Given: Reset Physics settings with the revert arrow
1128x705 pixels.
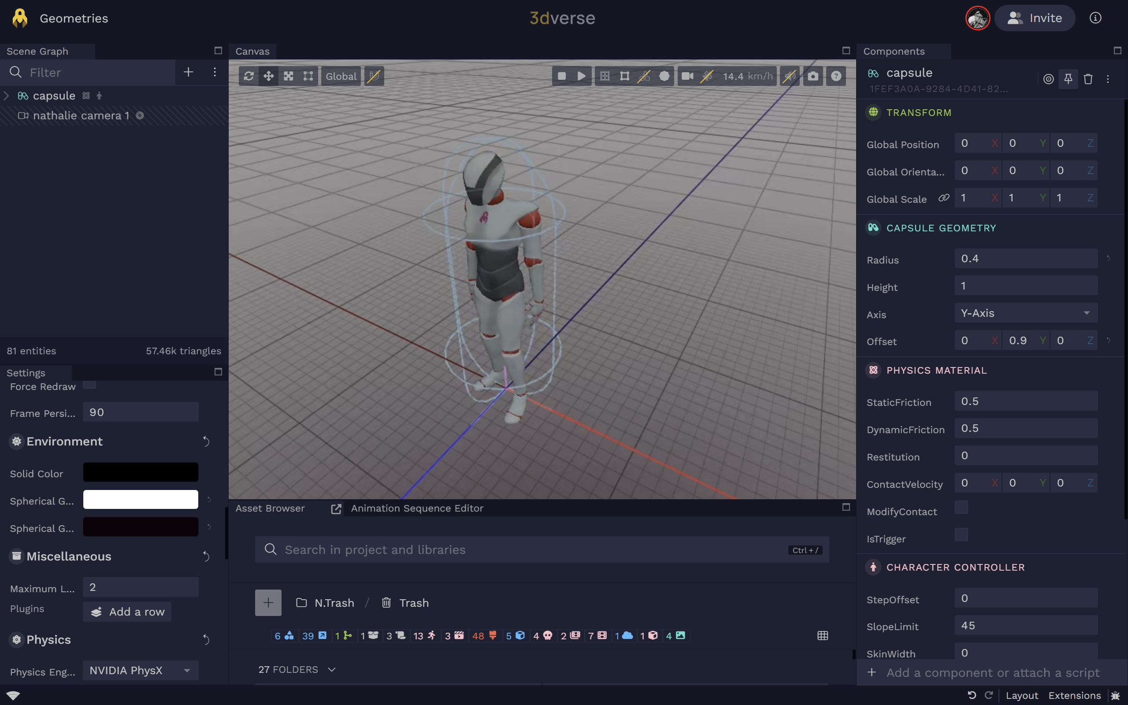Looking at the screenshot, I should (206, 640).
